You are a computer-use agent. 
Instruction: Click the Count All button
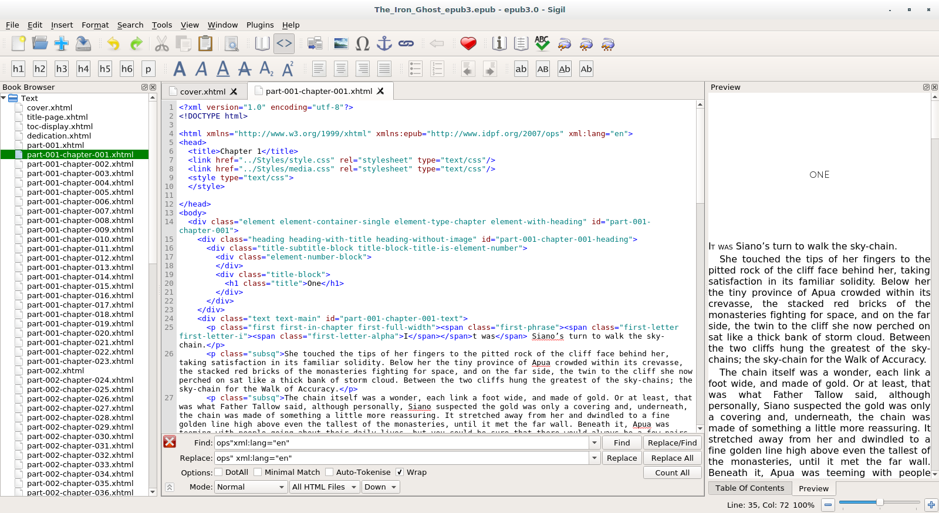click(x=672, y=473)
